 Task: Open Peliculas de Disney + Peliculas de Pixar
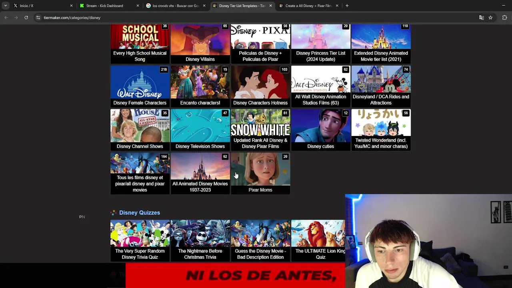click(260, 43)
